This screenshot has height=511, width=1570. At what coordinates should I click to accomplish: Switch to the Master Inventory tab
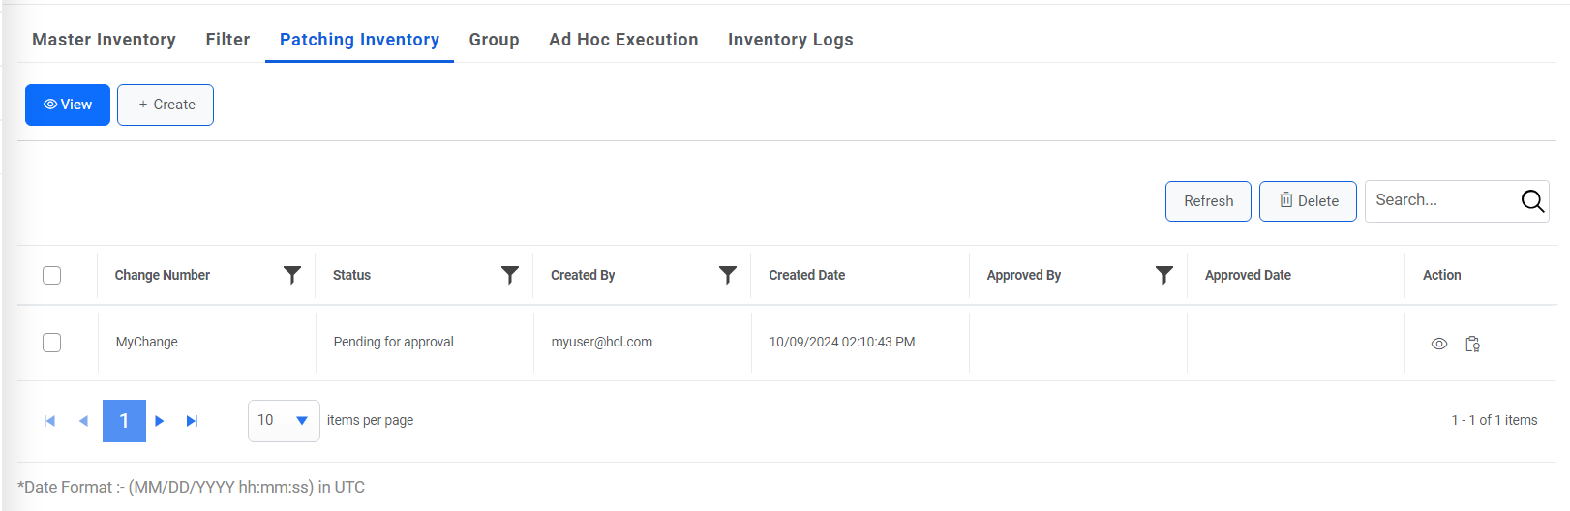(104, 40)
